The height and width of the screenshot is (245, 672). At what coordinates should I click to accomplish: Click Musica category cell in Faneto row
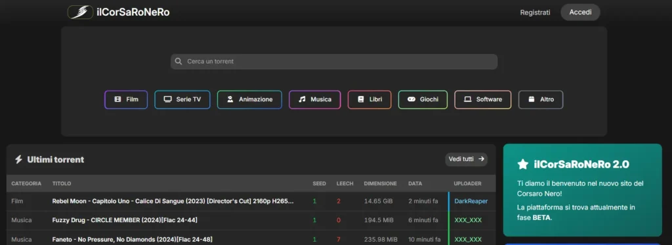click(x=22, y=239)
